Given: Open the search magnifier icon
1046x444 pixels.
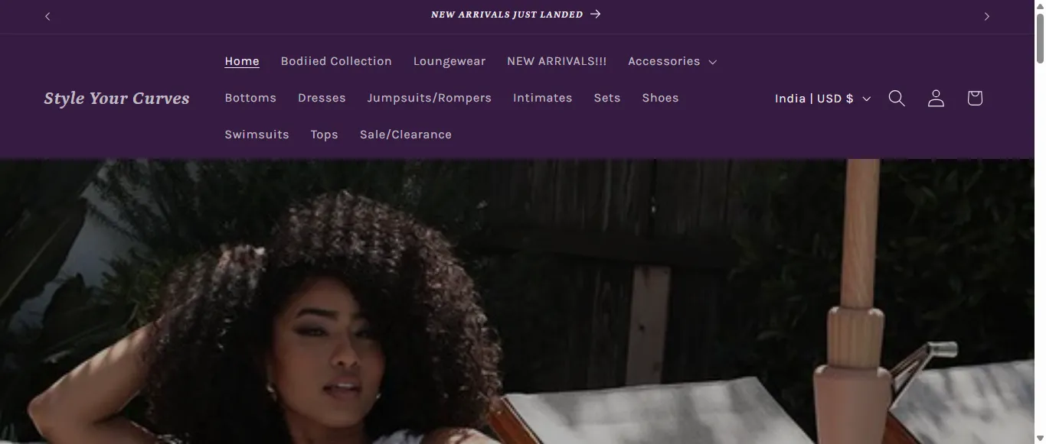Looking at the screenshot, I should click(x=897, y=98).
